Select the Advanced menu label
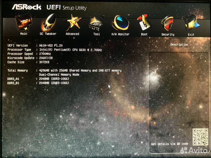Screen dimensions: 211x158 pyautogui.click(x=72, y=34)
